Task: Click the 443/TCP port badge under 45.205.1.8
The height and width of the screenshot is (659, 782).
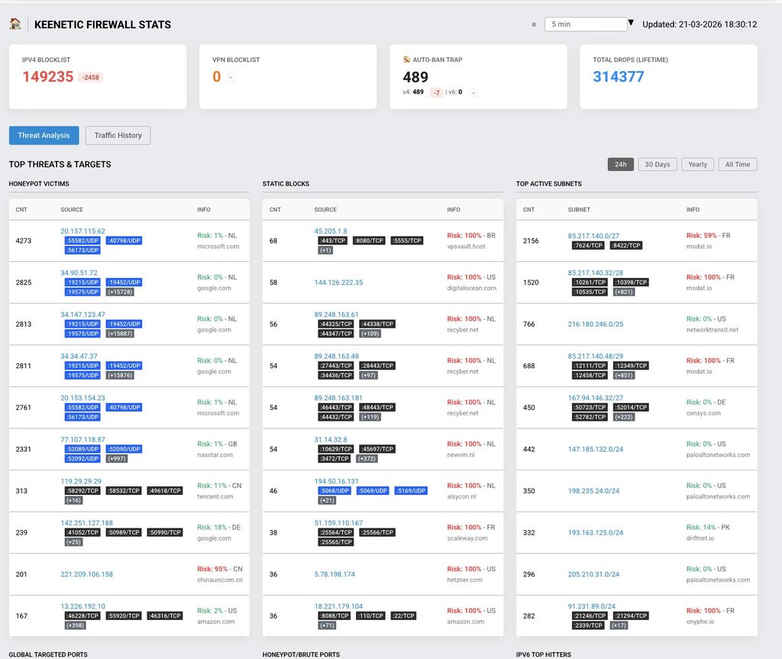Action: (333, 241)
